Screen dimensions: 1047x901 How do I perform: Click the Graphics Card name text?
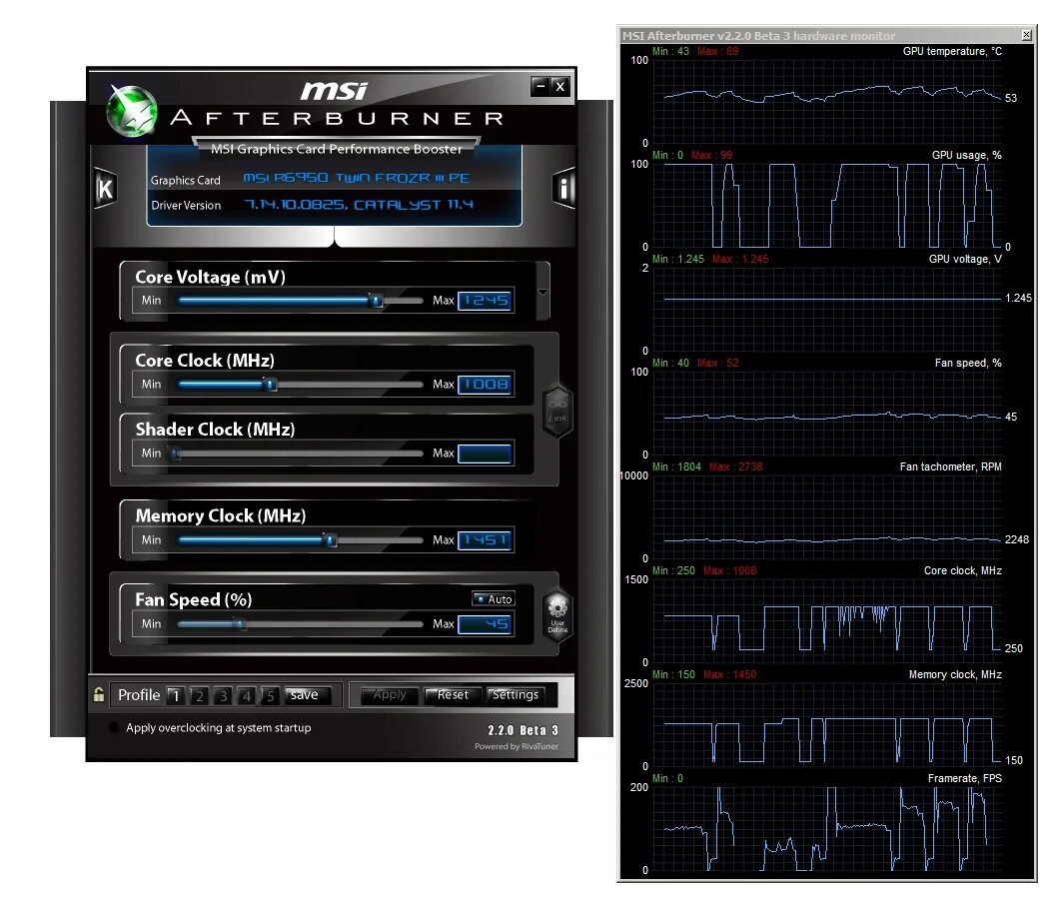pyautogui.click(x=356, y=178)
